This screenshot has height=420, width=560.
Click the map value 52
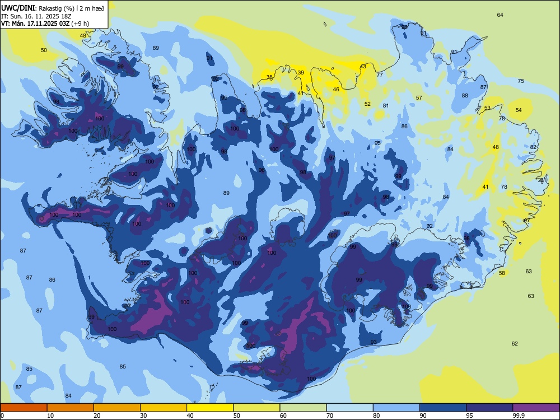coord(367,104)
